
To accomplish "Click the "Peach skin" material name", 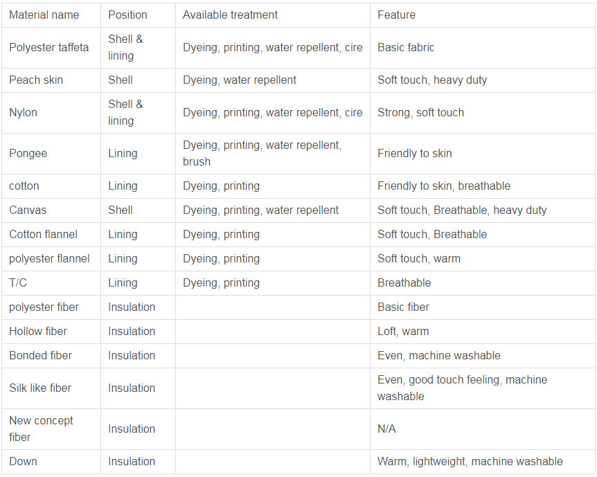I will click(x=36, y=80).
